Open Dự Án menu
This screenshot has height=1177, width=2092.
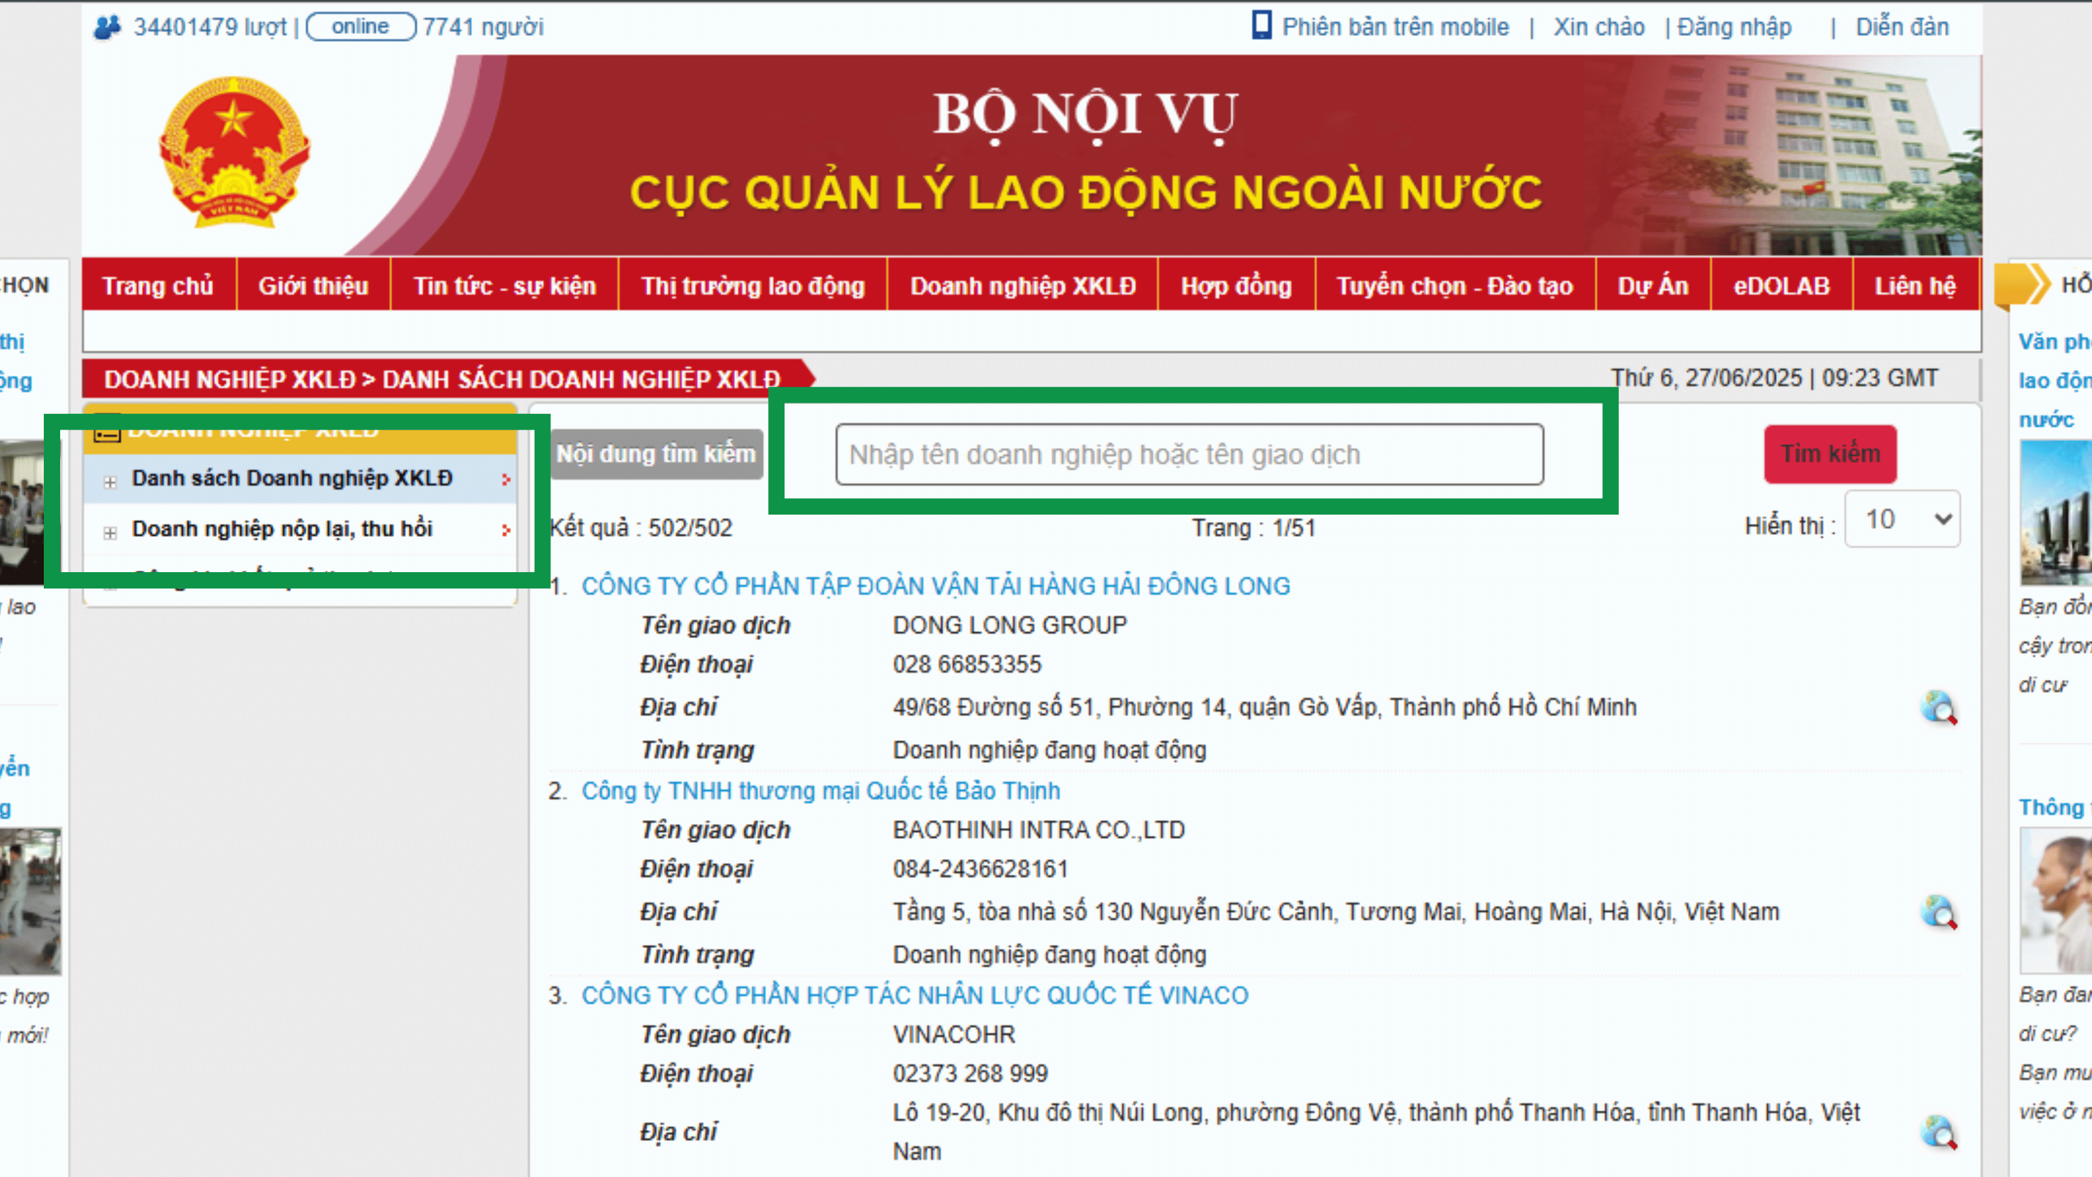[1653, 286]
